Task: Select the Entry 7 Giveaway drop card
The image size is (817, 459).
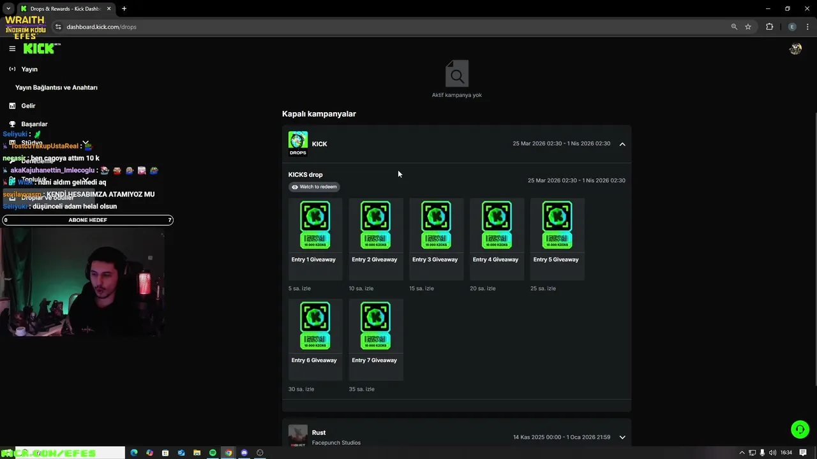Action: [x=376, y=340]
